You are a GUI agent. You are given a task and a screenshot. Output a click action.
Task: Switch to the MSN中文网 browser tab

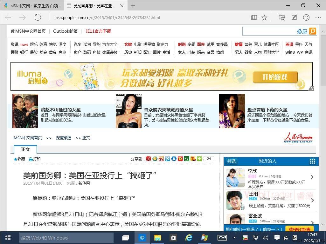(32, 5)
